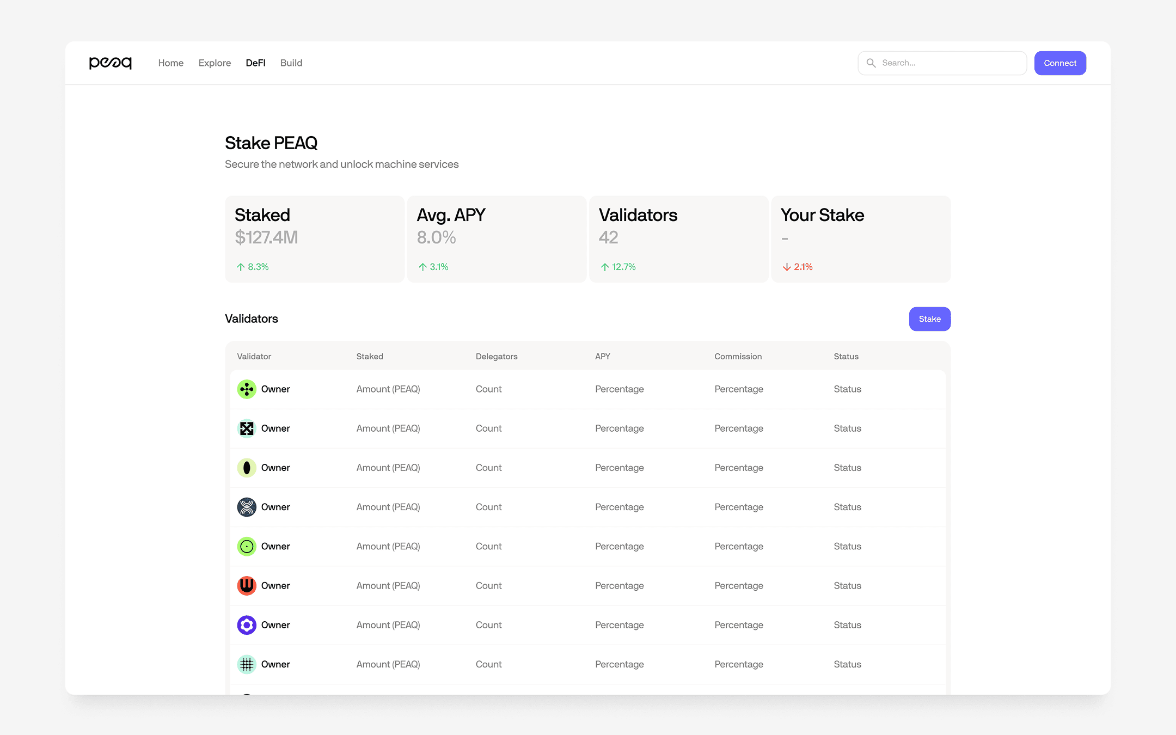This screenshot has width=1176, height=735.
Task: Sort by the Staked column header
Action: click(370, 357)
